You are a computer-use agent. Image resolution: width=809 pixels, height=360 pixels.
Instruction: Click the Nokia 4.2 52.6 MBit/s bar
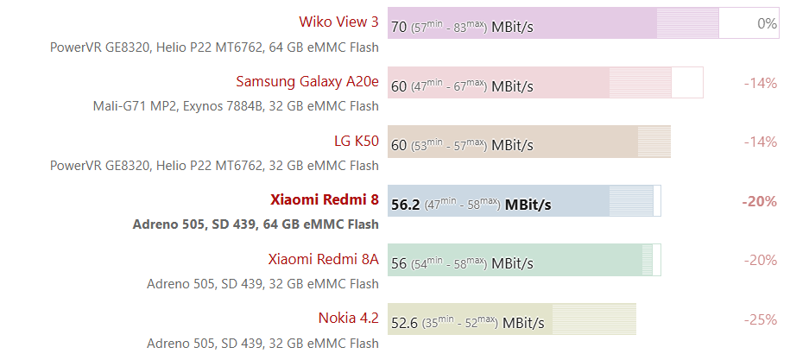click(x=511, y=319)
